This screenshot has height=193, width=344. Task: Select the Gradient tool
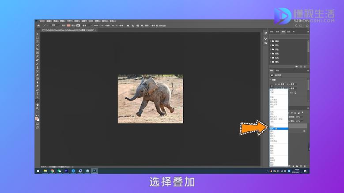tap(37, 78)
